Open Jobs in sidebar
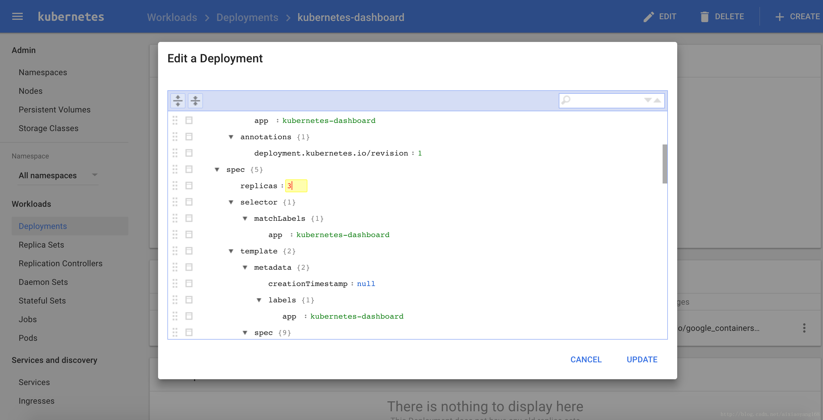The height and width of the screenshot is (420, 823). point(27,320)
